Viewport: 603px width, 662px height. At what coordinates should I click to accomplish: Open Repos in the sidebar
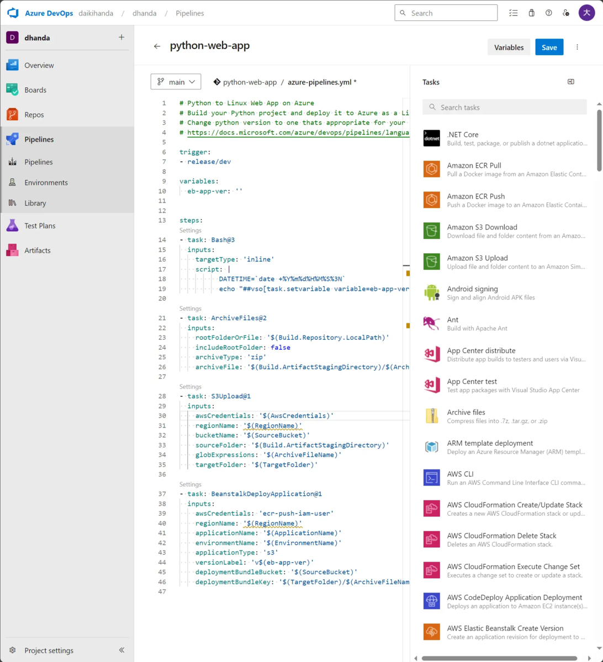(67, 115)
